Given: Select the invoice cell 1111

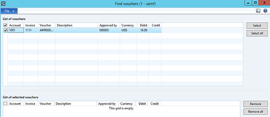Looking at the screenshot, I should click(x=31, y=31).
